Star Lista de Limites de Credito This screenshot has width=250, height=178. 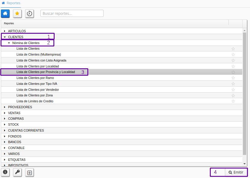(x=233, y=101)
